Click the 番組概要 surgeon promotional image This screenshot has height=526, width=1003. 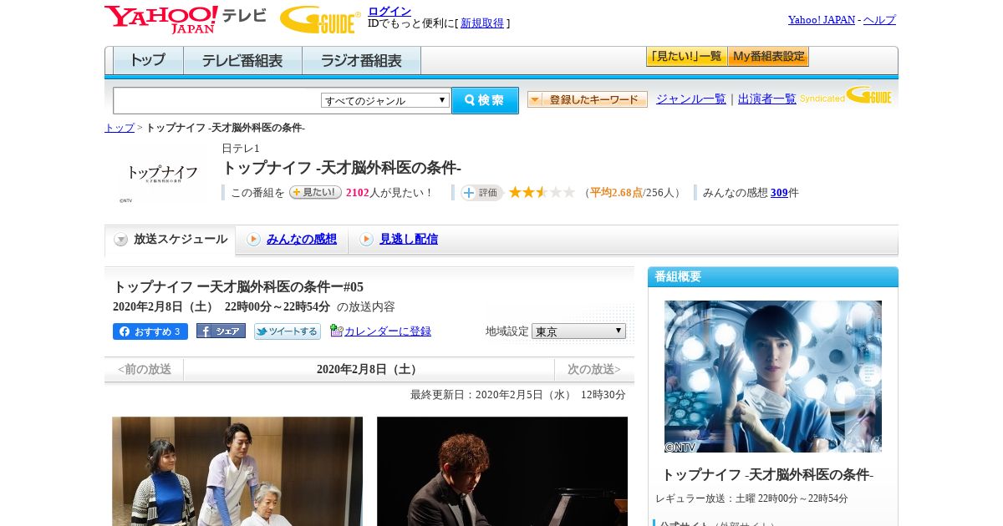coord(773,377)
